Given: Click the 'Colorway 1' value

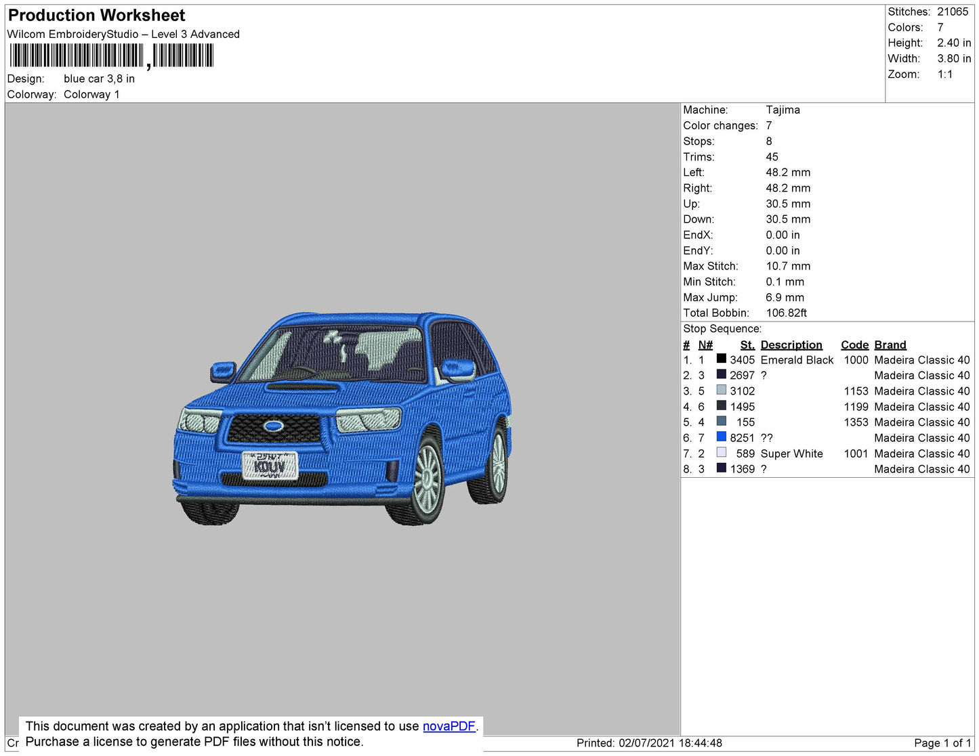Looking at the screenshot, I should 91,94.
